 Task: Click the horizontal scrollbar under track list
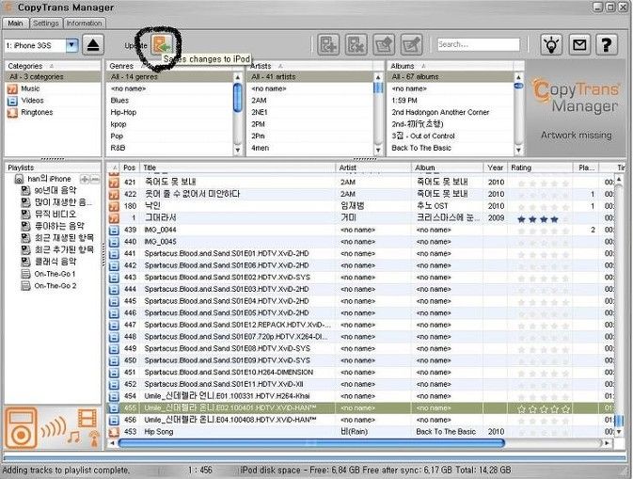coord(310,443)
